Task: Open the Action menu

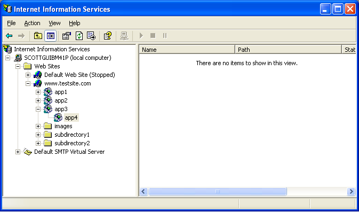Action: click(32, 23)
